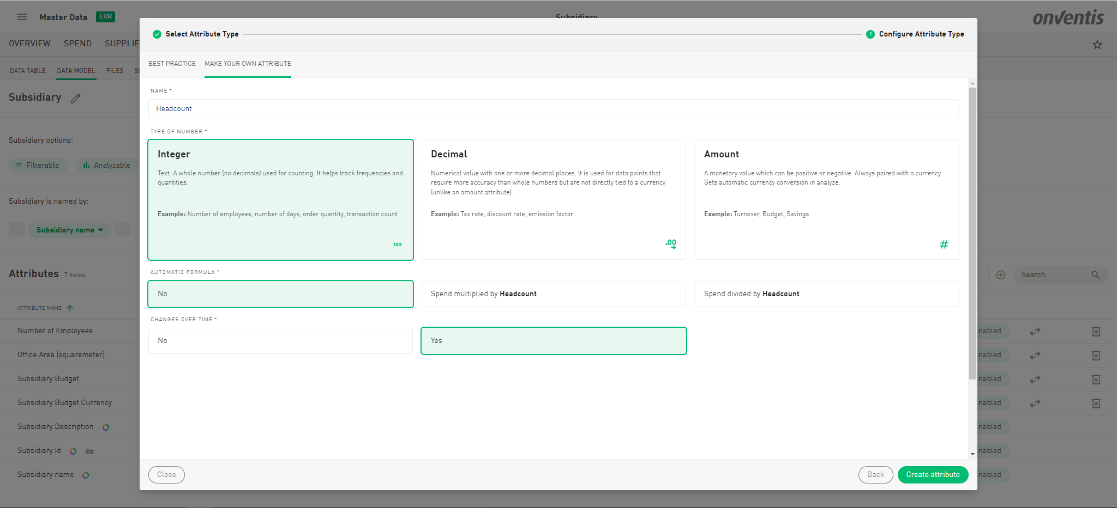Switch to the Best Practice tab
Viewport: 1117px width, 508px height.
click(172, 64)
